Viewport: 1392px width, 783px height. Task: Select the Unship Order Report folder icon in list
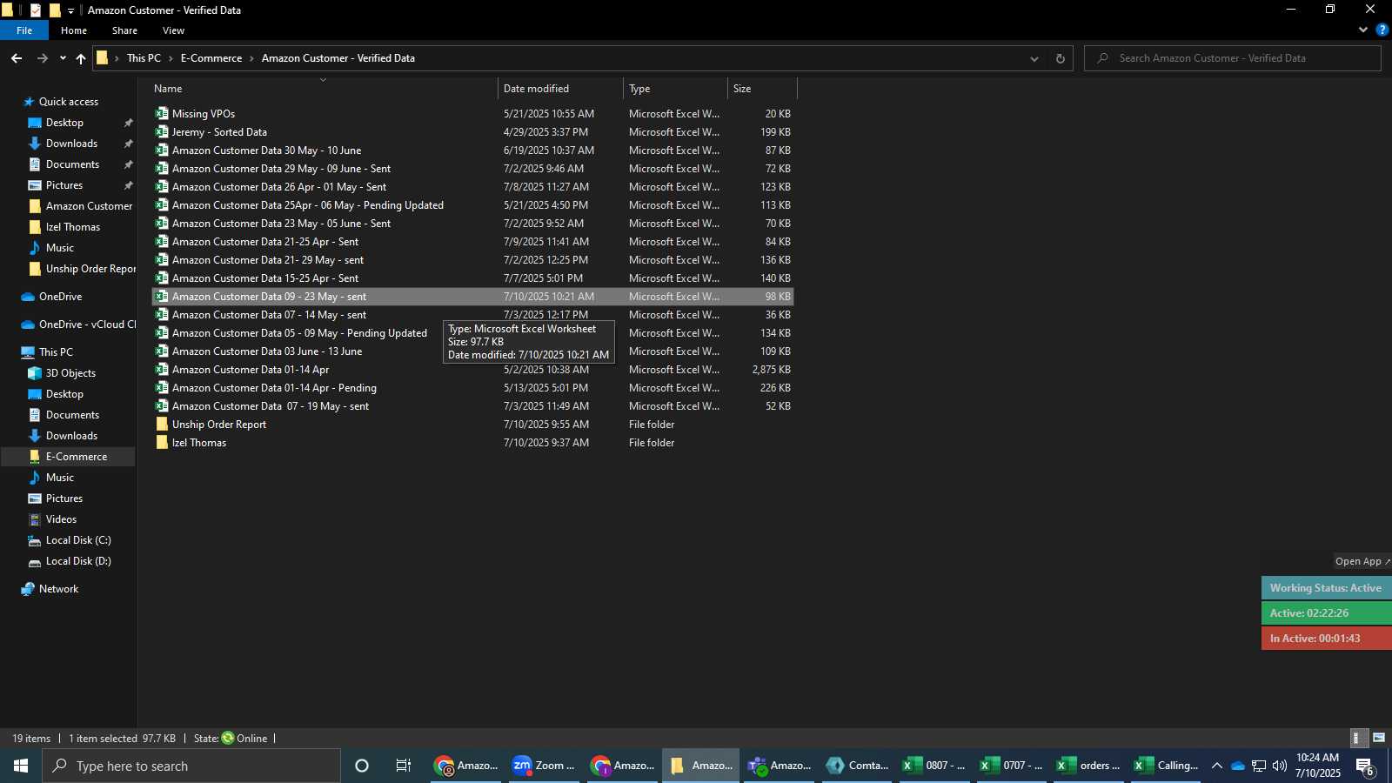click(162, 425)
